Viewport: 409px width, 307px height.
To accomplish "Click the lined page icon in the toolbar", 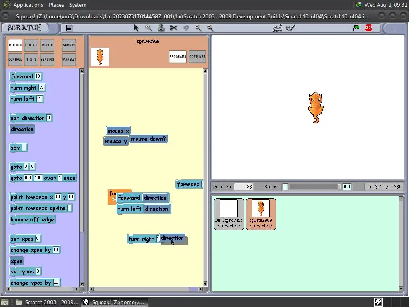I will coord(69,28).
